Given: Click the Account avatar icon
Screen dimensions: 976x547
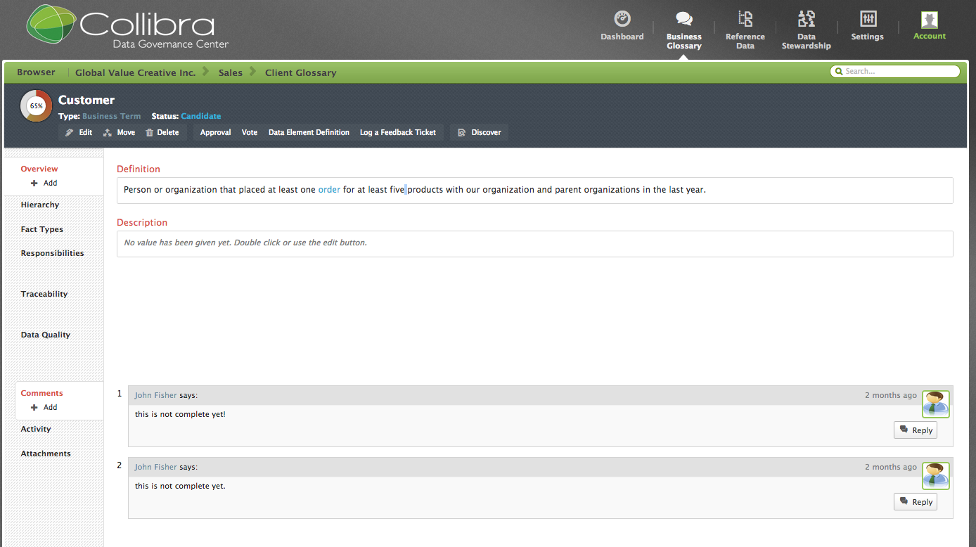Looking at the screenshot, I should click(930, 19).
